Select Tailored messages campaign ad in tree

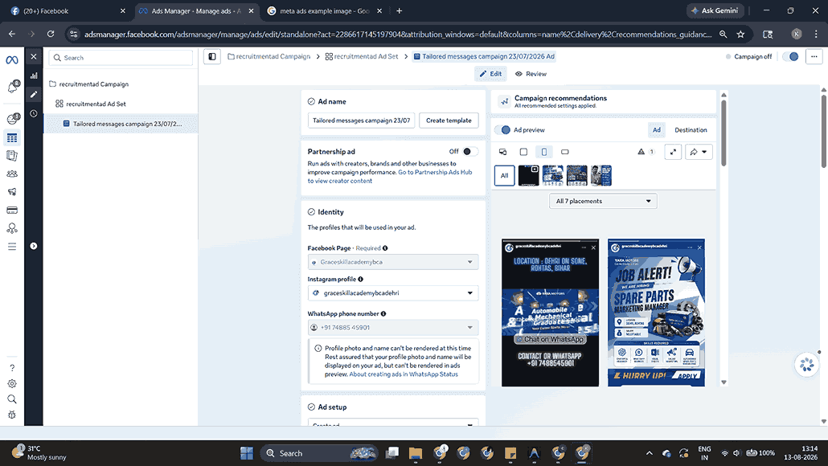[x=121, y=124]
